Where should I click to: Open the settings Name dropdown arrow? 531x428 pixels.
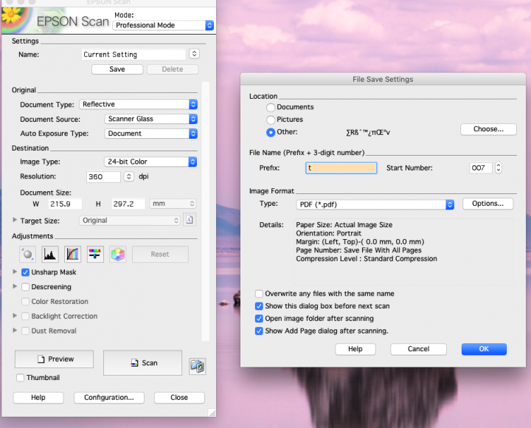click(195, 54)
